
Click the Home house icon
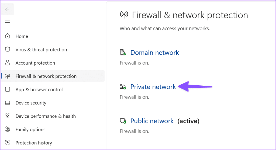point(7,36)
